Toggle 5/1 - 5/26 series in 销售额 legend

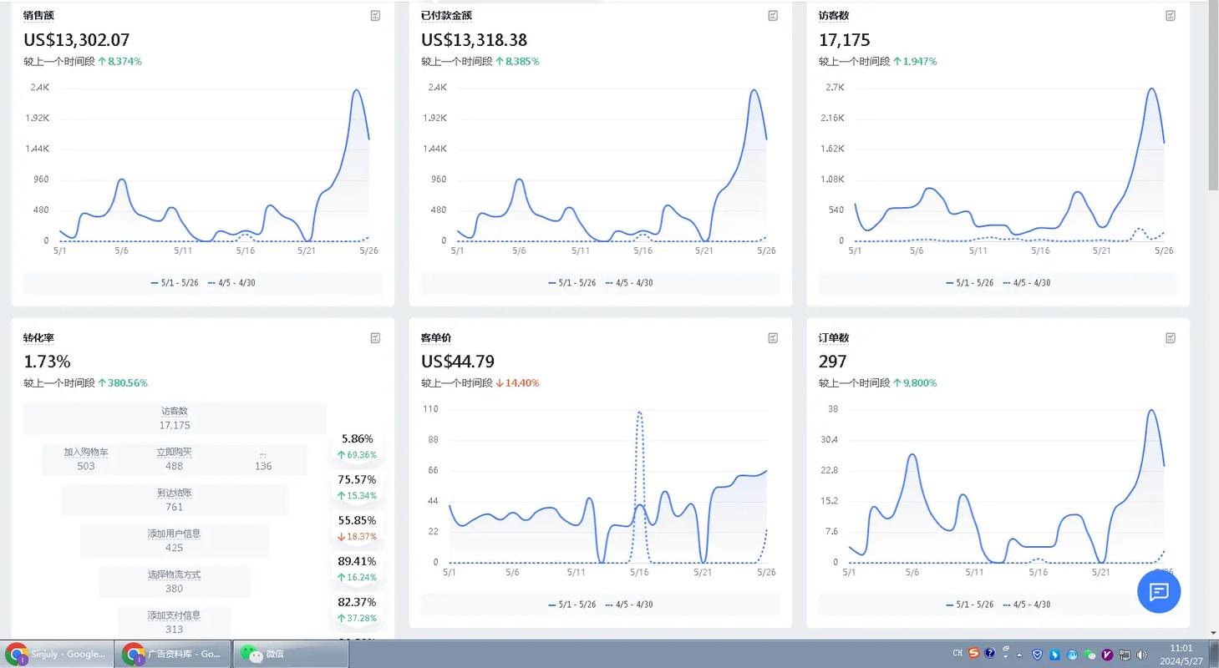(174, 283)
